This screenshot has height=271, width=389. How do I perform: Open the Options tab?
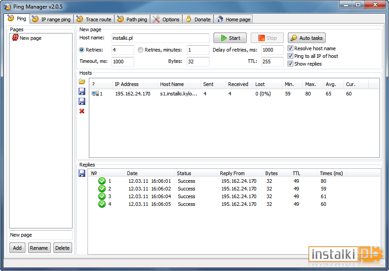pyautogui.click(x=166, y=19)
